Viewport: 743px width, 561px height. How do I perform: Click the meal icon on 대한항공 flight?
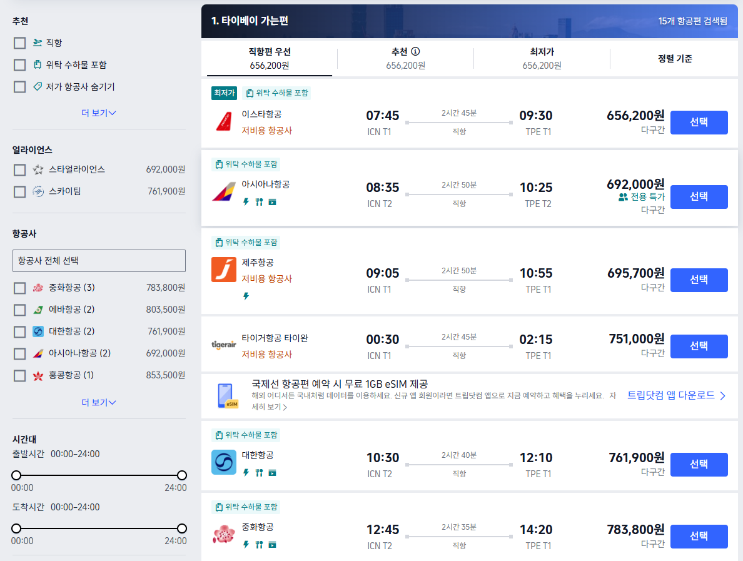(259, 472)
